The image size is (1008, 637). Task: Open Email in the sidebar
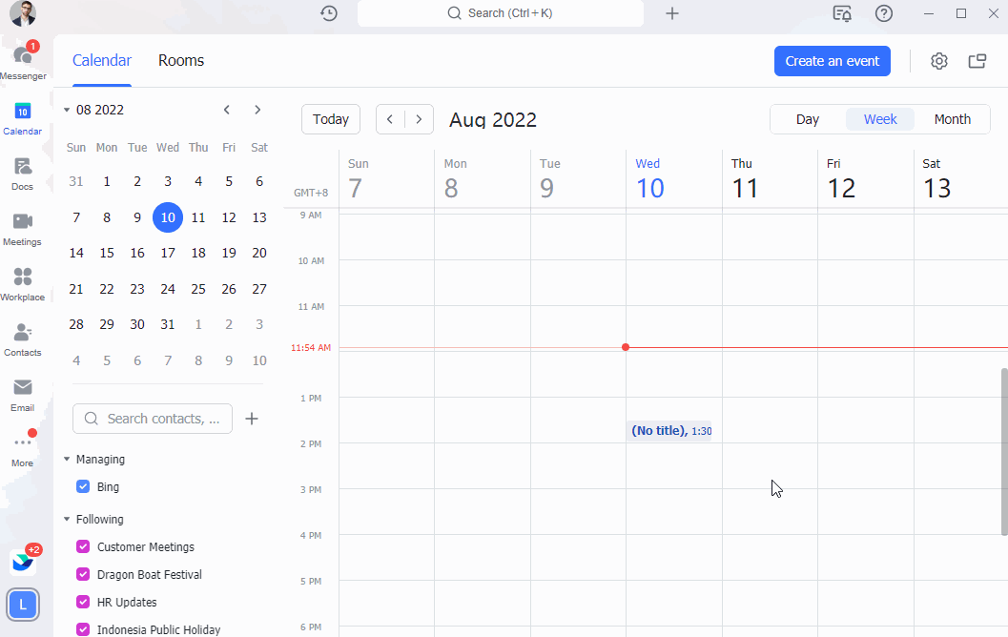click(23, 393)
